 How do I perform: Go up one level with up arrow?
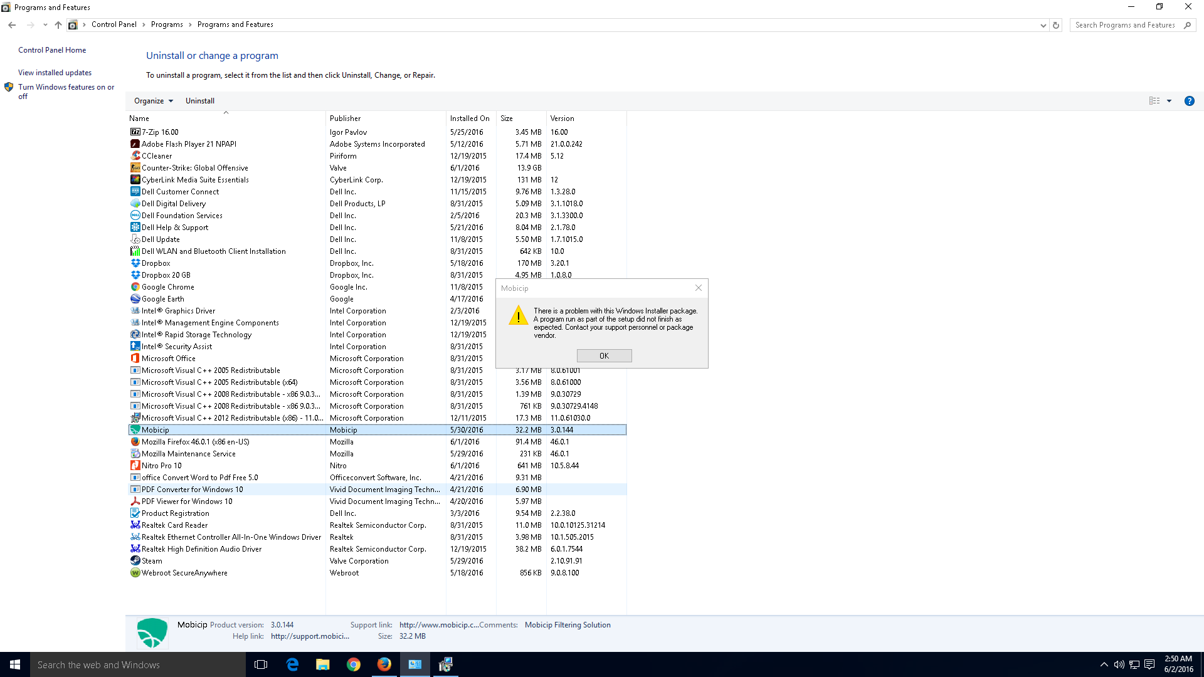pyautogui.click(x=58, y=25)
